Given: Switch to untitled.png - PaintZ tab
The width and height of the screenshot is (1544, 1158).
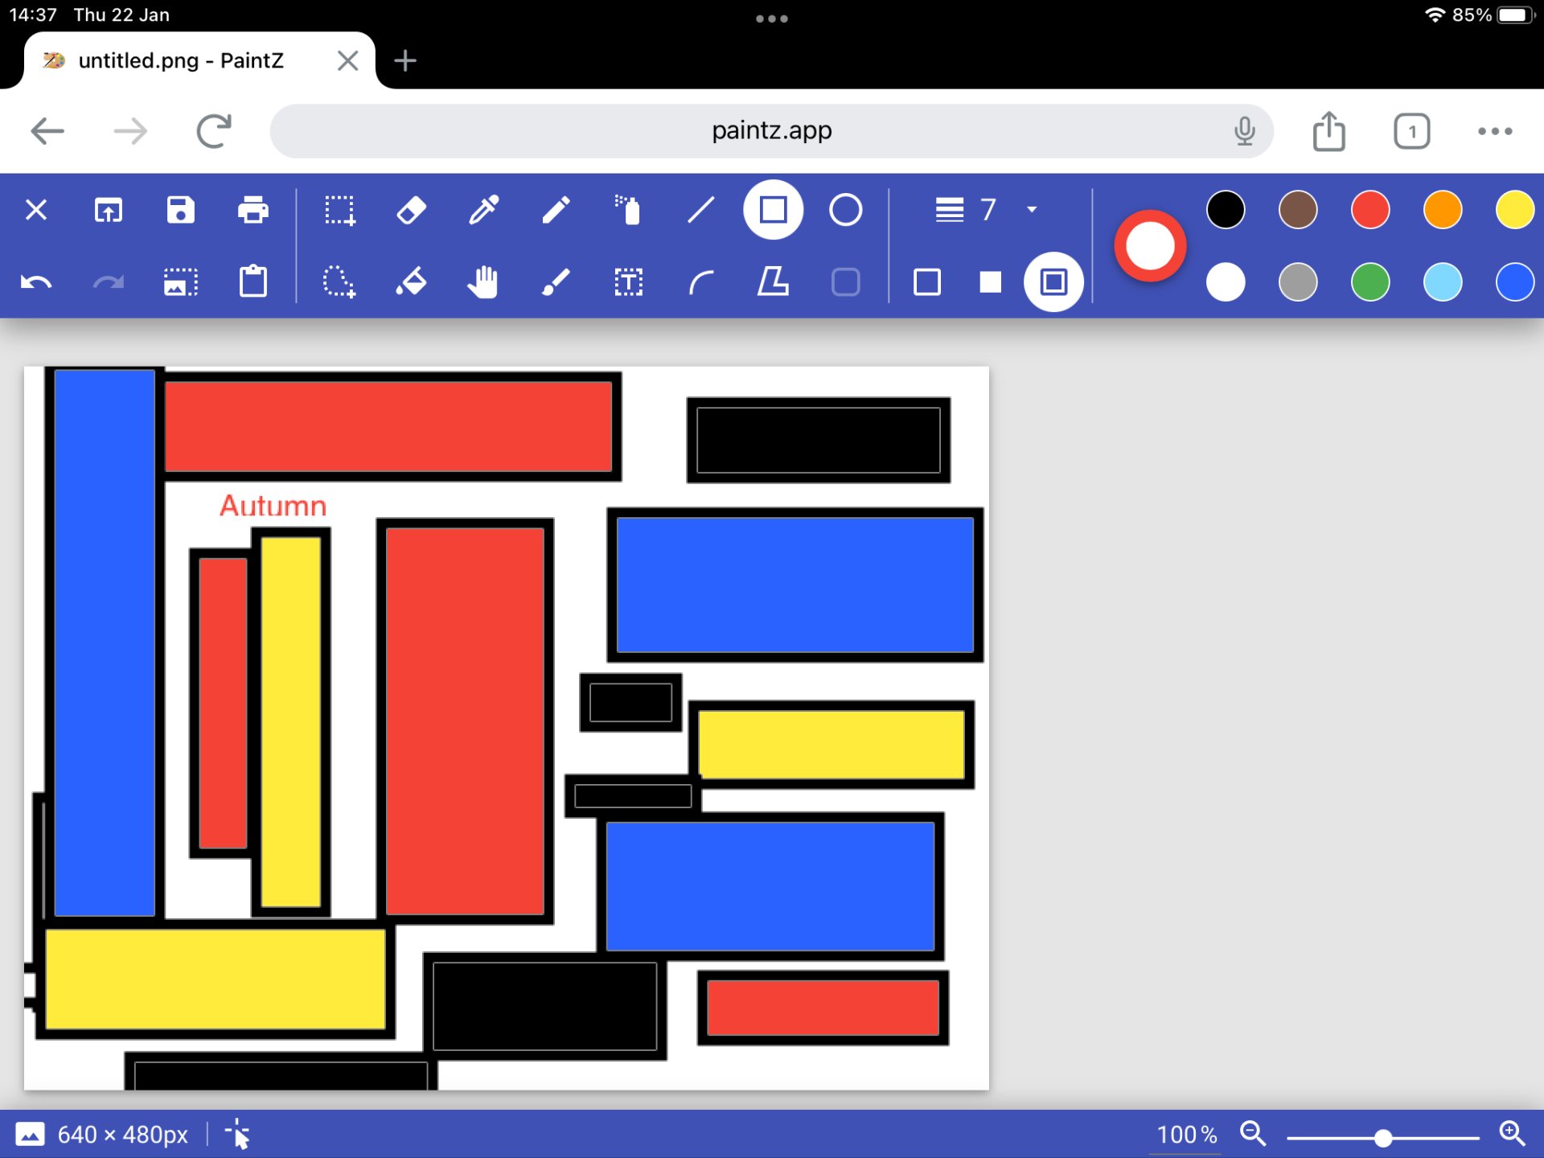Looking at the screenshot, I should (x=181, y=61).
